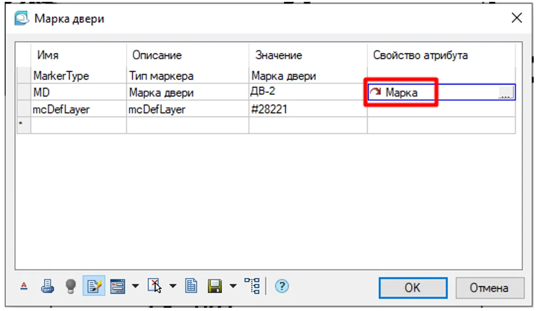Click the floppy disk save icon
This screenshot has width=536, height=311.
click(x=214, y=286)
